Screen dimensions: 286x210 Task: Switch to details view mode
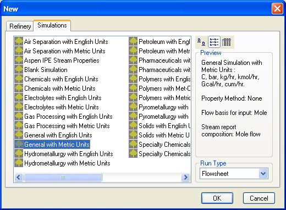pos(227,42)
